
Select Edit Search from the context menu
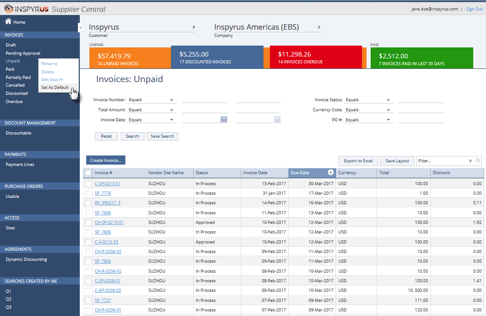(52, 80)
